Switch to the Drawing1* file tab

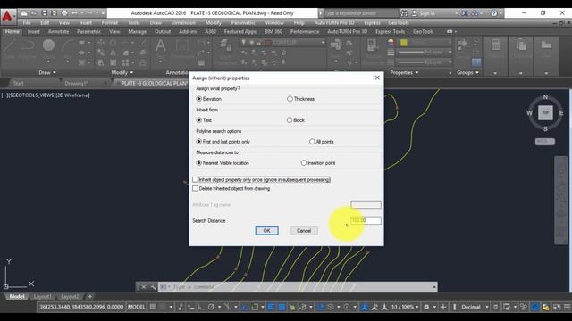[76, 83]
